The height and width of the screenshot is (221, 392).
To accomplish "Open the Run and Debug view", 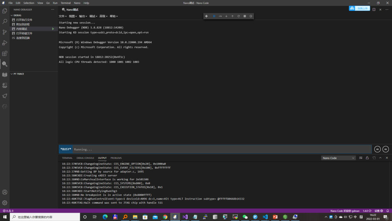I will coord(5,43).
